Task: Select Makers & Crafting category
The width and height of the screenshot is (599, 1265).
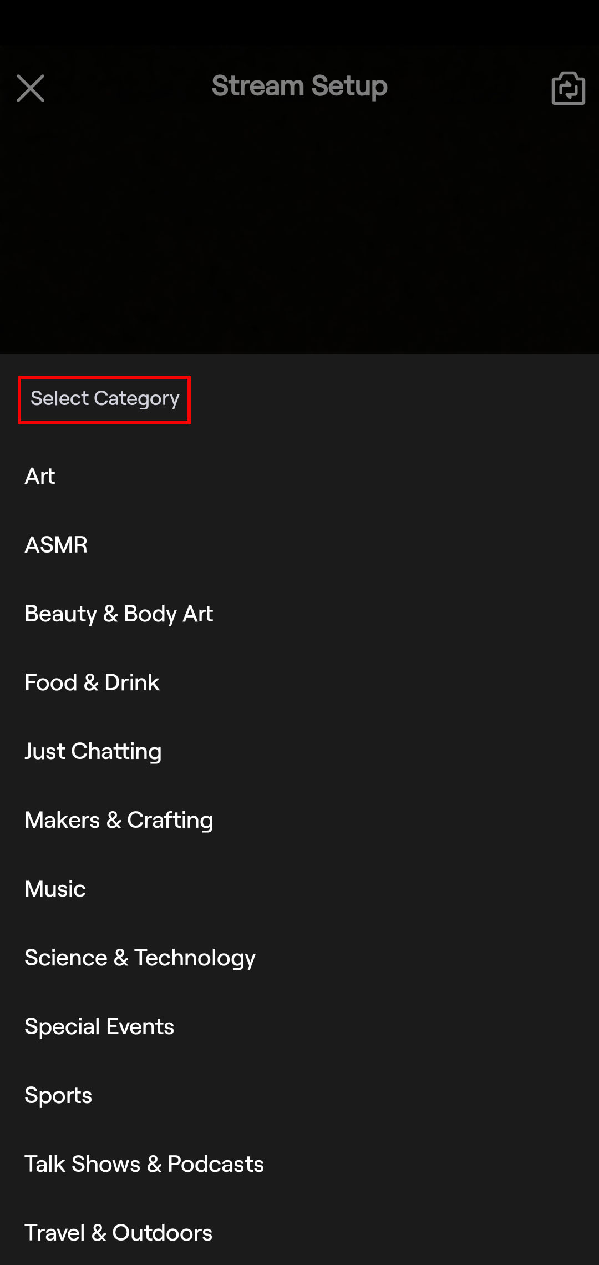Action: click(119, 820)
